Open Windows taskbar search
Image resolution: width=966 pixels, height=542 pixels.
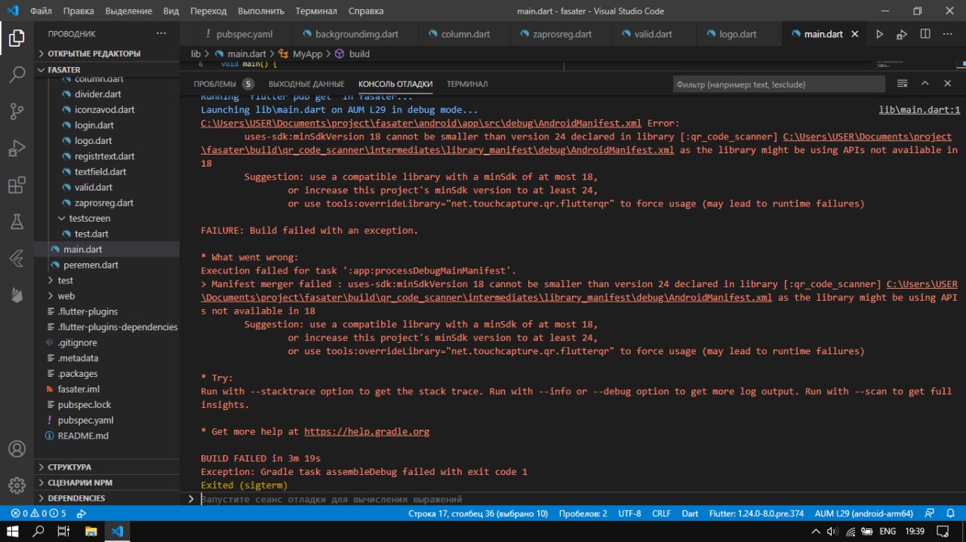coord(38,531)
